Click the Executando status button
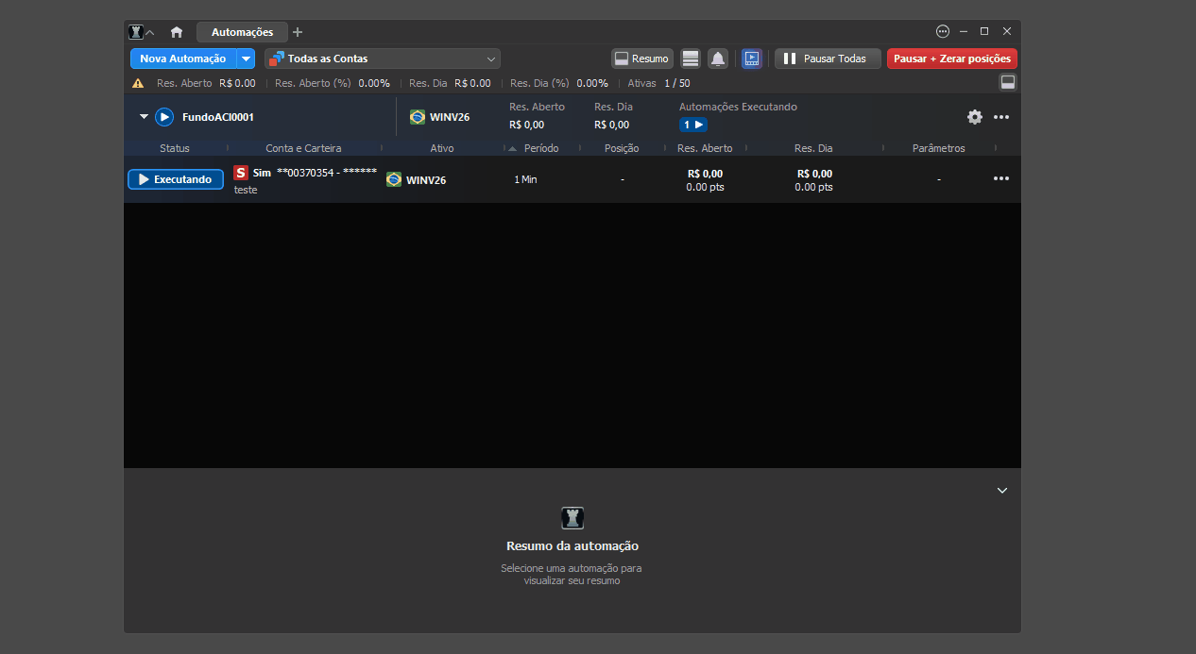This screenshot has width=1196, height=654. [176, 179]
